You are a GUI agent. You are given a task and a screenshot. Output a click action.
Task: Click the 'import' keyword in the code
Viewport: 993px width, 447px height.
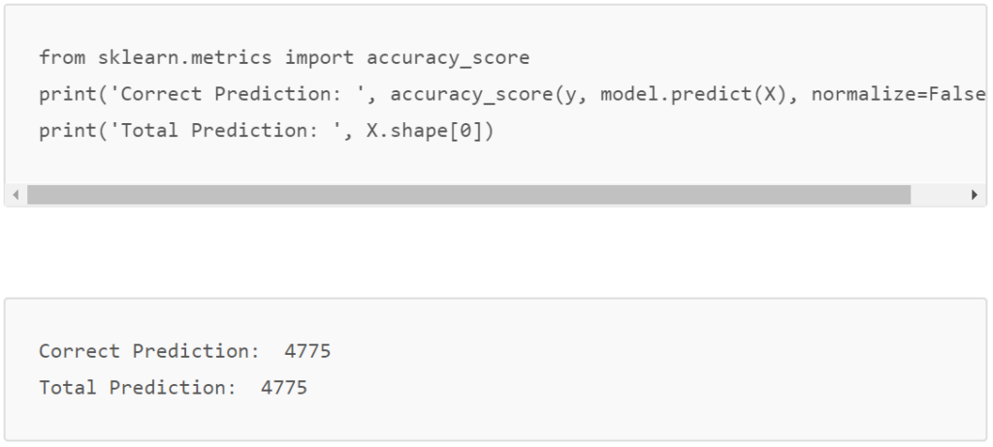(x=319, y=57)
